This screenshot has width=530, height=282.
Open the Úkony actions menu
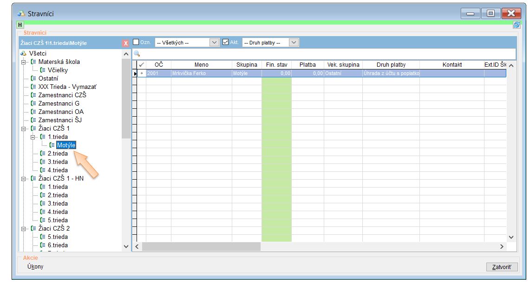click(x=35, y=266)
